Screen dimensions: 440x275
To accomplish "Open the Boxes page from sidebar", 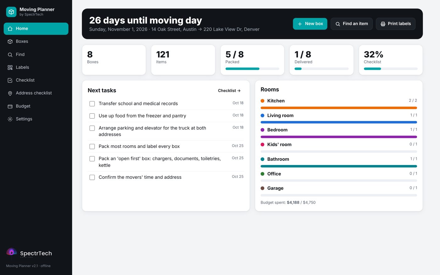I will point(36,41).
